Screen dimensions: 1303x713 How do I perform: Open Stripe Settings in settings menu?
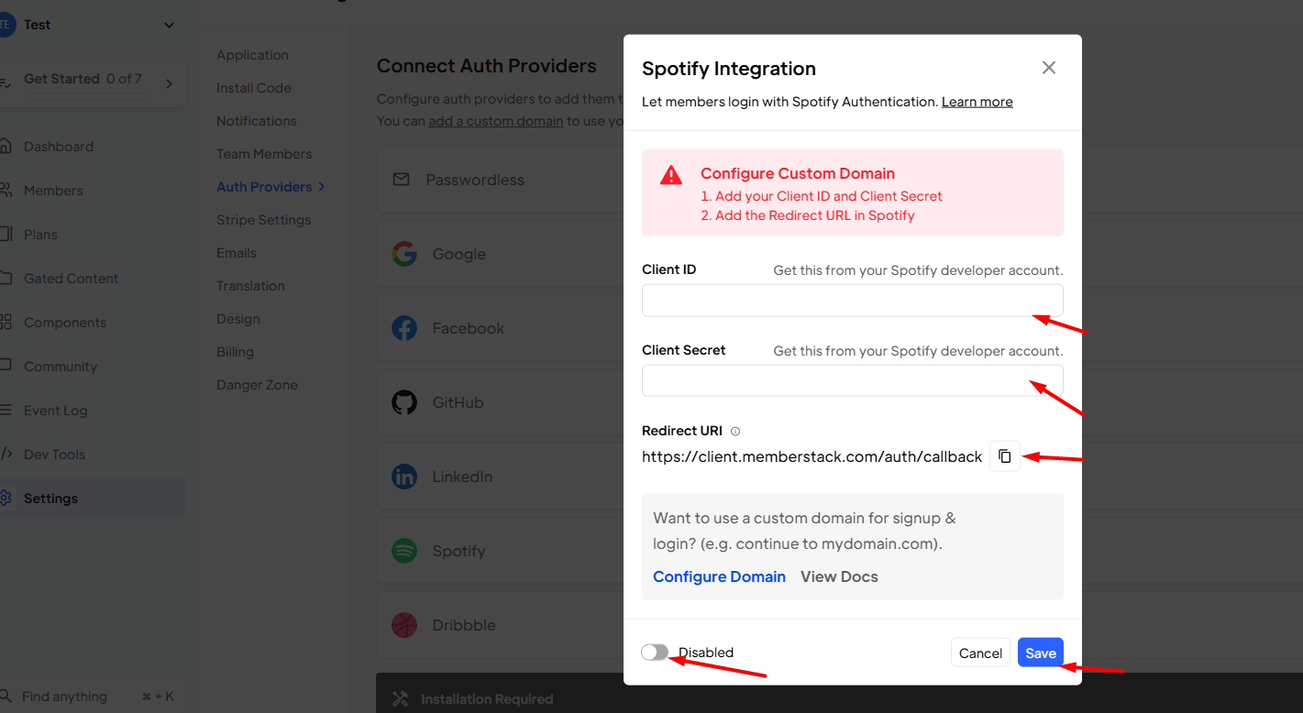(x=263, y=220)
